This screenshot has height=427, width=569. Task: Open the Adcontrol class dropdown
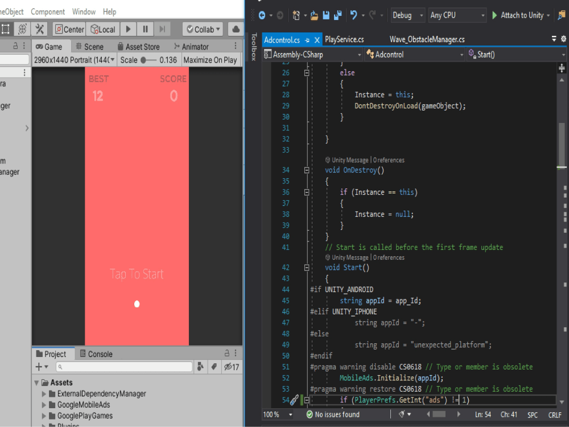[415, 55]
